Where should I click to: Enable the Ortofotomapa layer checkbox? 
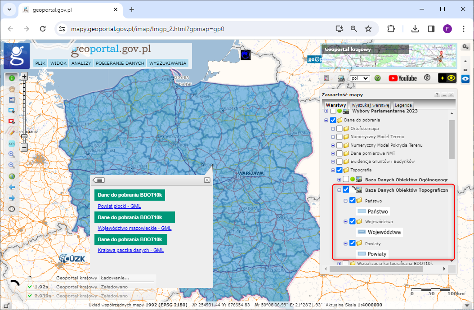[x=340, y=129]
